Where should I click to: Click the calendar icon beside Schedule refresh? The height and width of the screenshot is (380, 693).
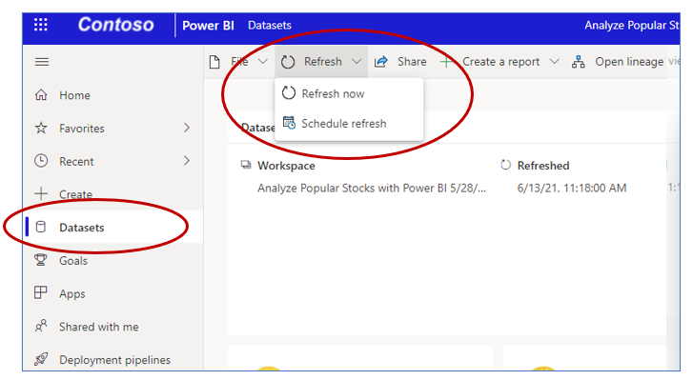(x=289, y=123)
